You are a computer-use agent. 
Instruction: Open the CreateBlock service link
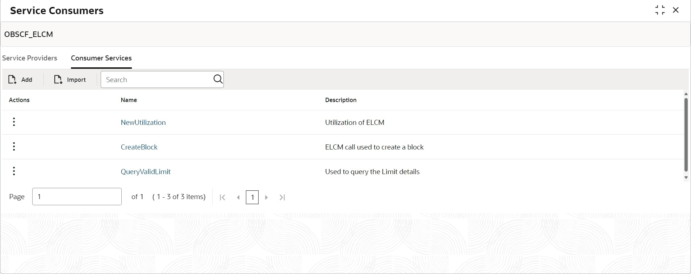pos(139,147)
